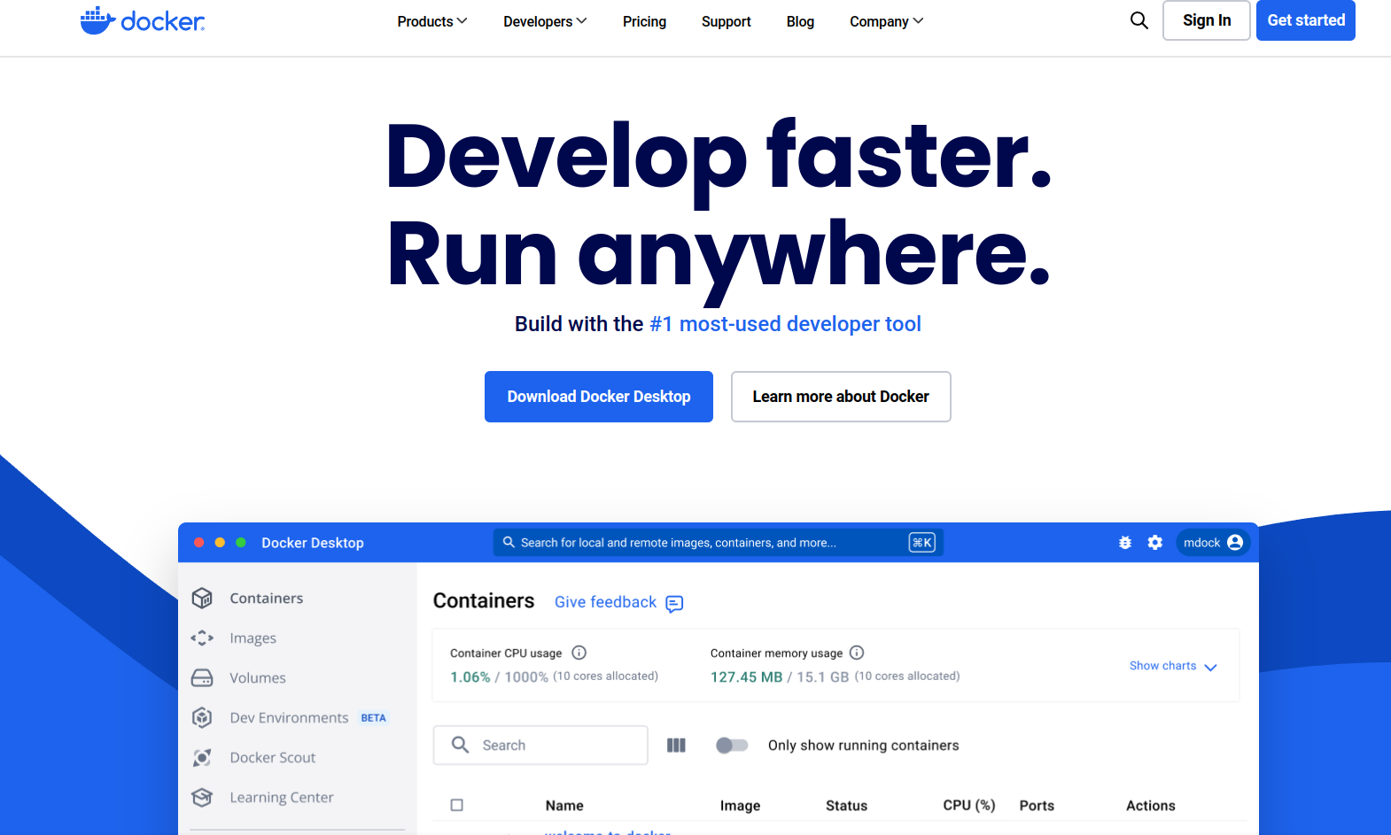Click the yellow minimize dot of Docker Desktop
The width and height of the screenshot is (1391, 835).
[220, 543]
